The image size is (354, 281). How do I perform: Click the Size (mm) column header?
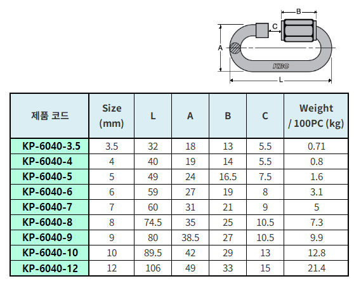112,116
